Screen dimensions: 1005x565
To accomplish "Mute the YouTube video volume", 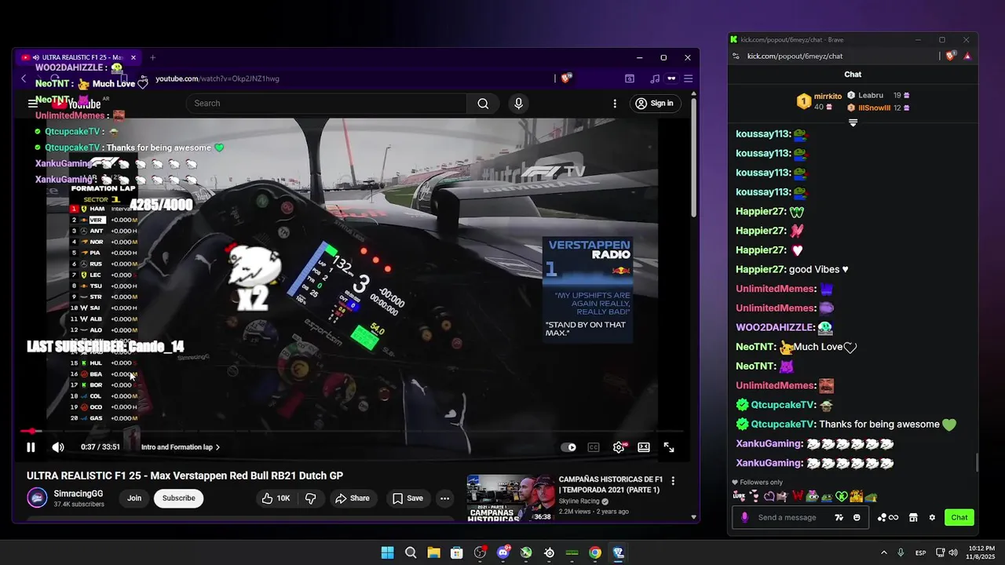I will tap(58, 447).
